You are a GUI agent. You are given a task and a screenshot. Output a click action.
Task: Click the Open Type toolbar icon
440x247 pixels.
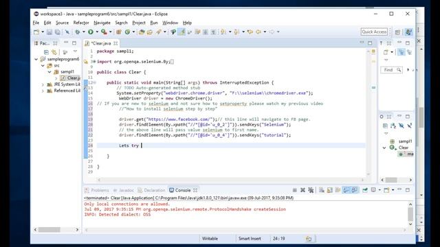pos(142,32)
